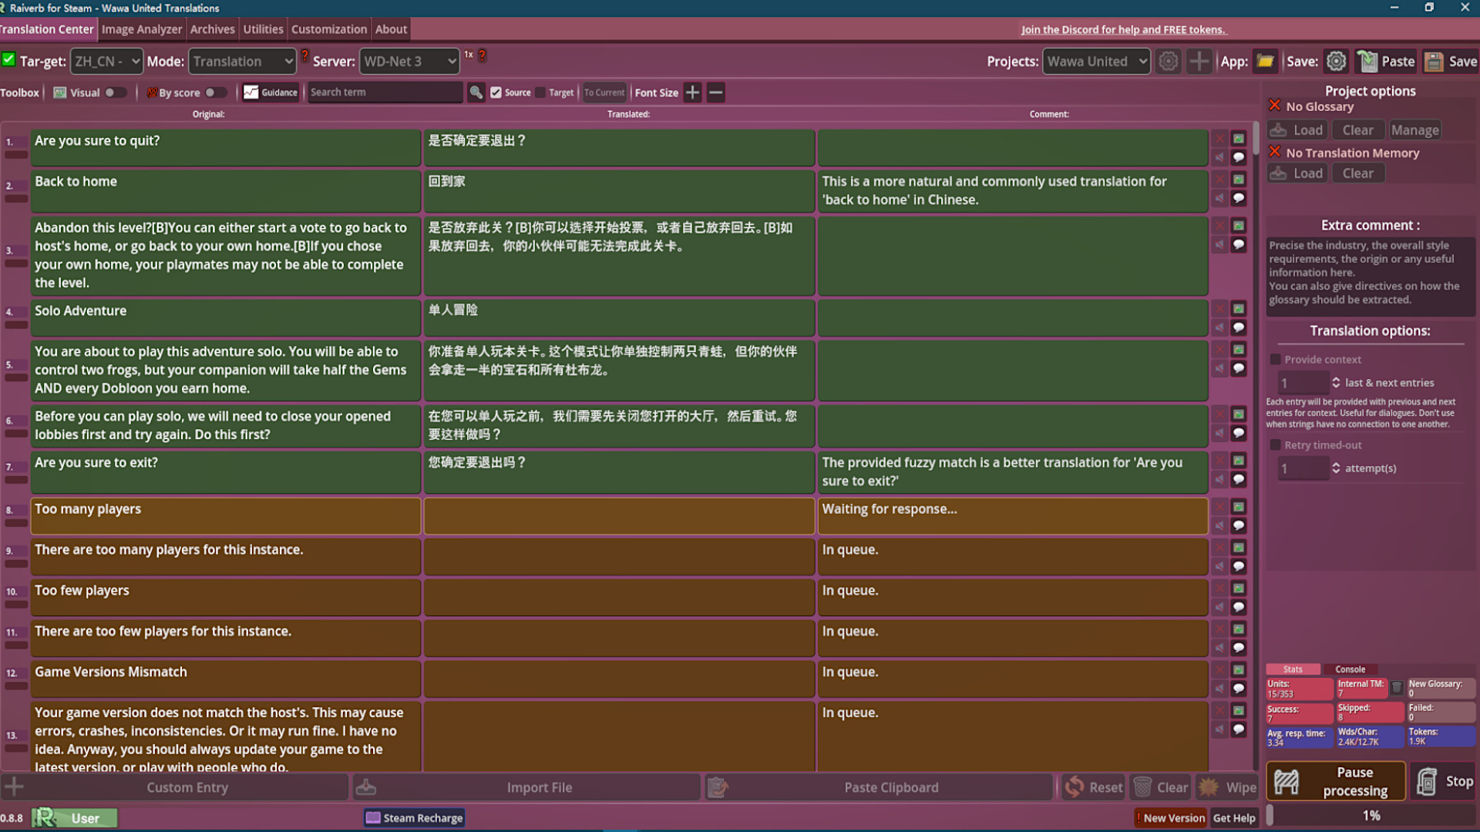Toggle the Visual switch in the toolbox
1480x832 pixels.
click(114, 92)
